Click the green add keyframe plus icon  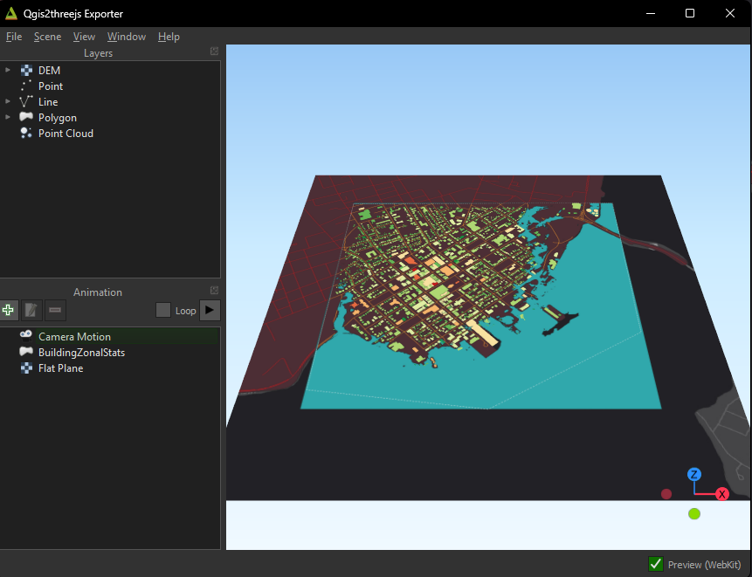coord(10,310)
